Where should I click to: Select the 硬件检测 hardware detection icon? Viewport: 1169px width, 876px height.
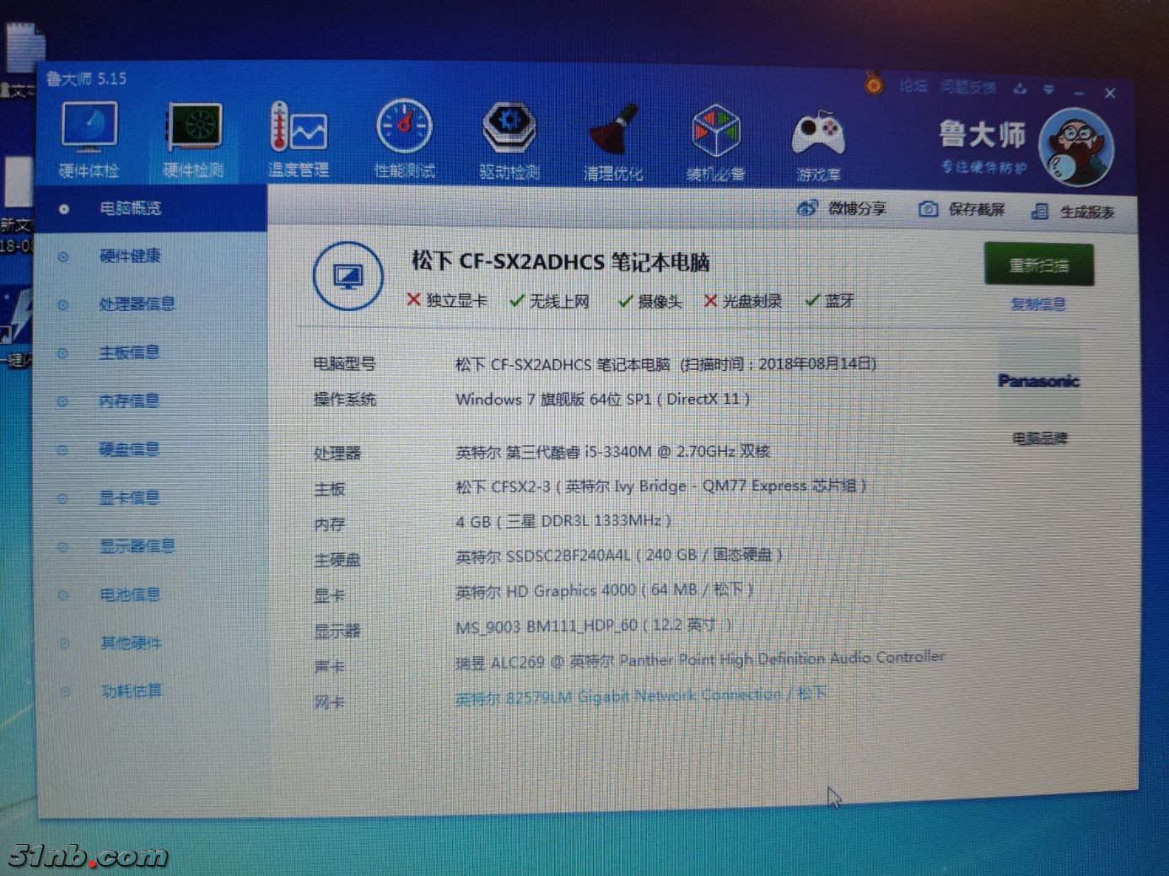pyautogui.click(x=193, y=140)
